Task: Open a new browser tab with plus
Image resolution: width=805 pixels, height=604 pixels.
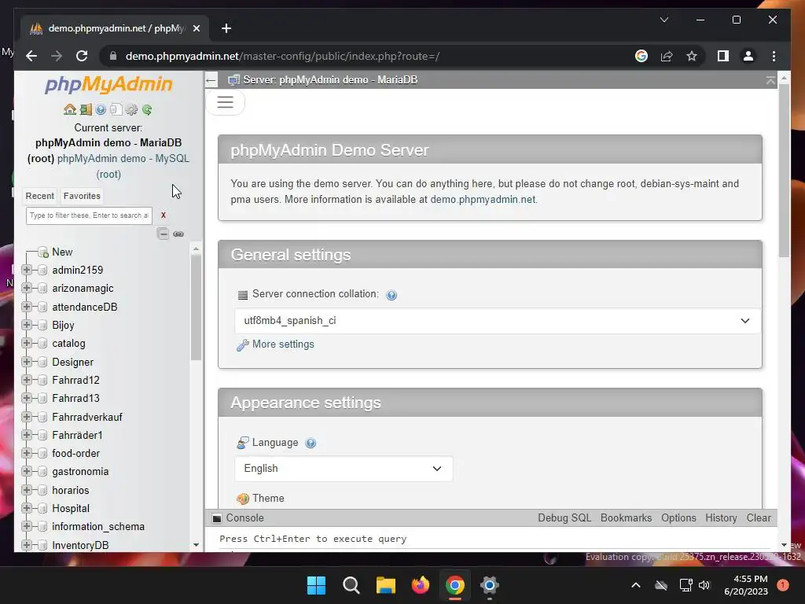Action: [x=226, y=28]
